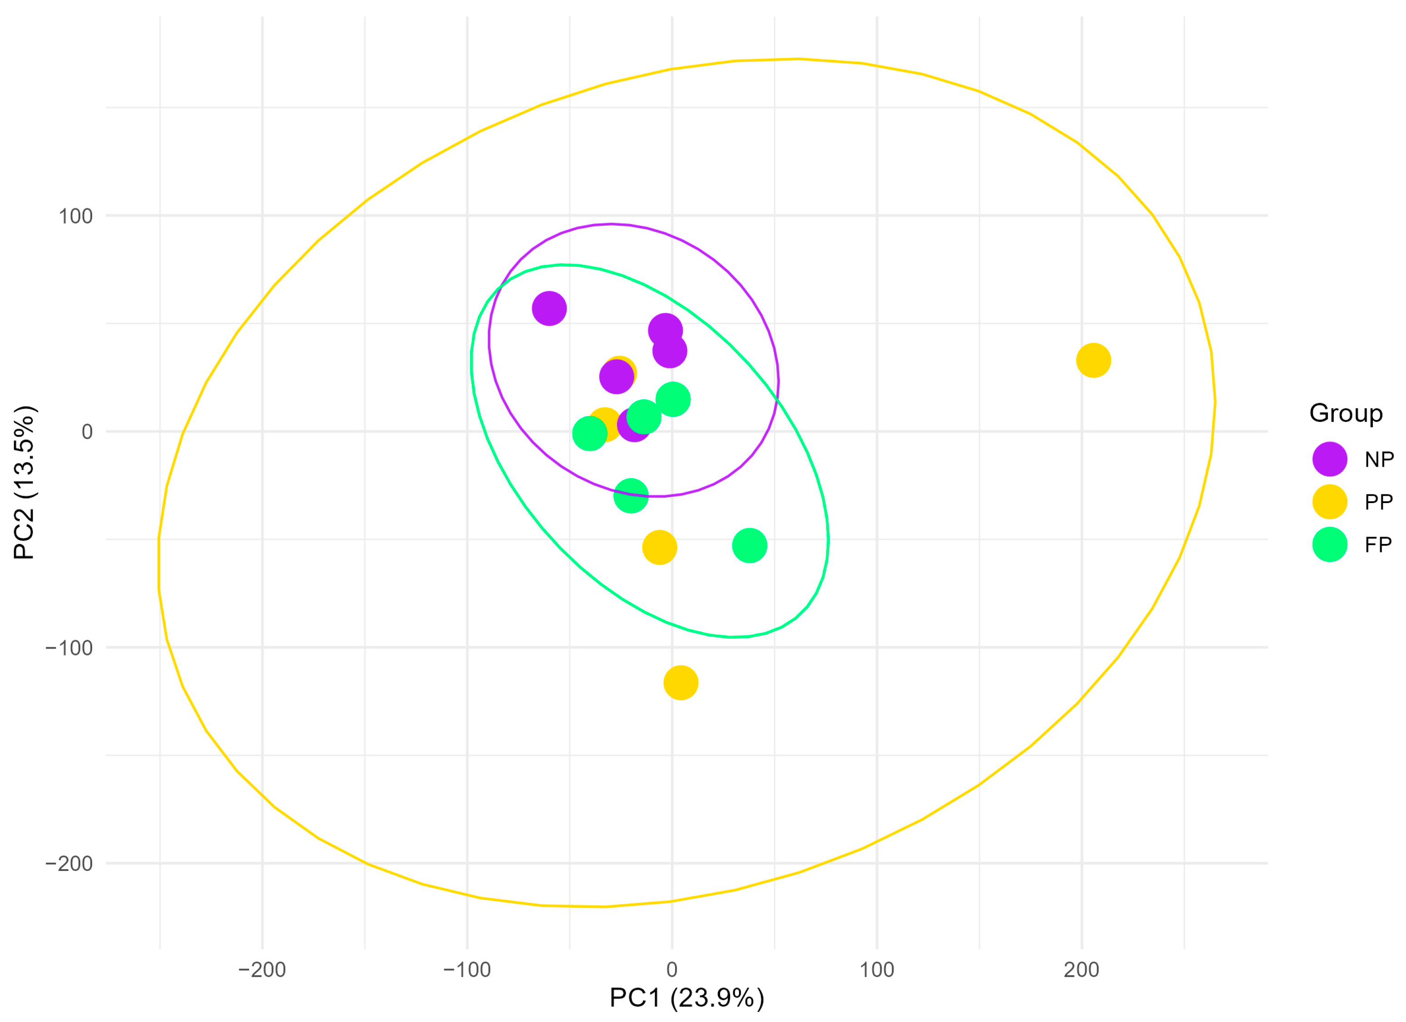Click the yellow PP legend swatch
This screenshot has width=1406, height=1022.
click(1330, 502)
